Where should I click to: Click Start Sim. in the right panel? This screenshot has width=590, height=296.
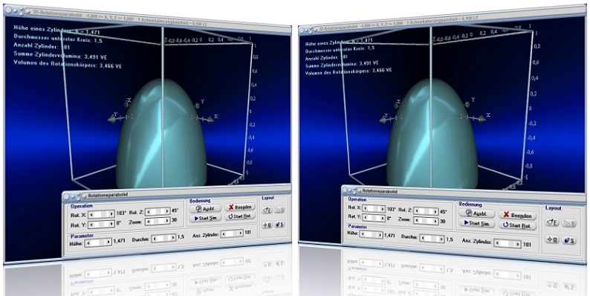(477, 223)
